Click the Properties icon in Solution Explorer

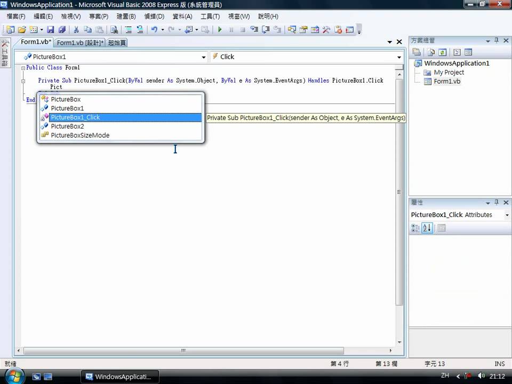417,52
